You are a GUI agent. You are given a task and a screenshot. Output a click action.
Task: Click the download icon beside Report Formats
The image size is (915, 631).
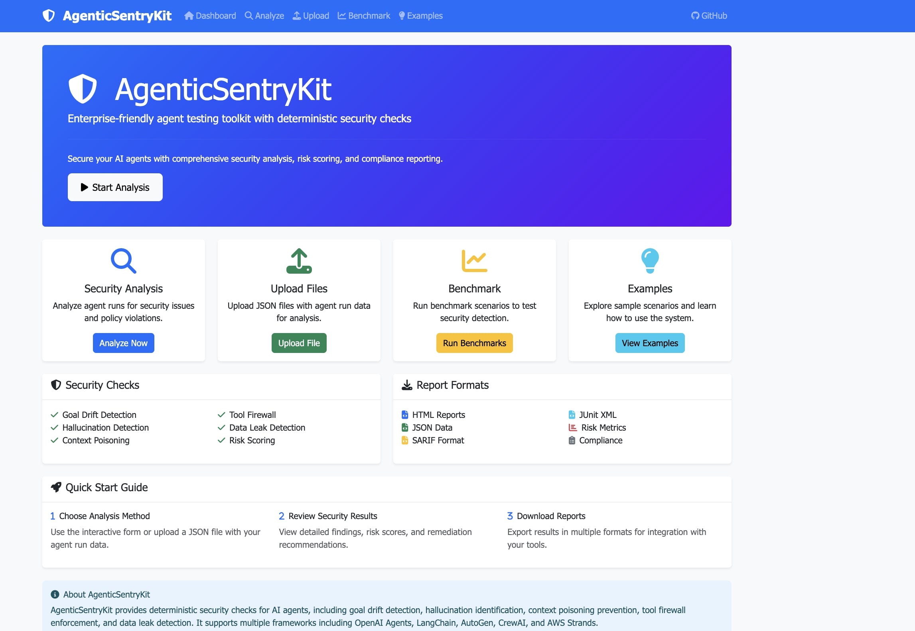click(x=407, y=385)
